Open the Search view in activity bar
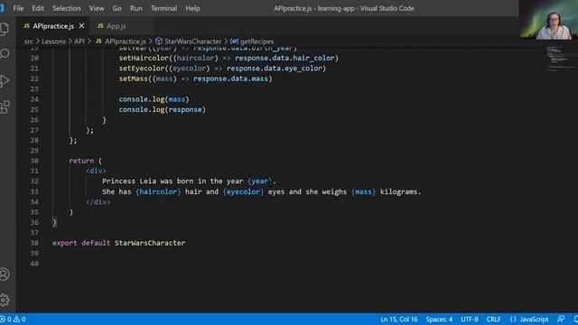 5,54
